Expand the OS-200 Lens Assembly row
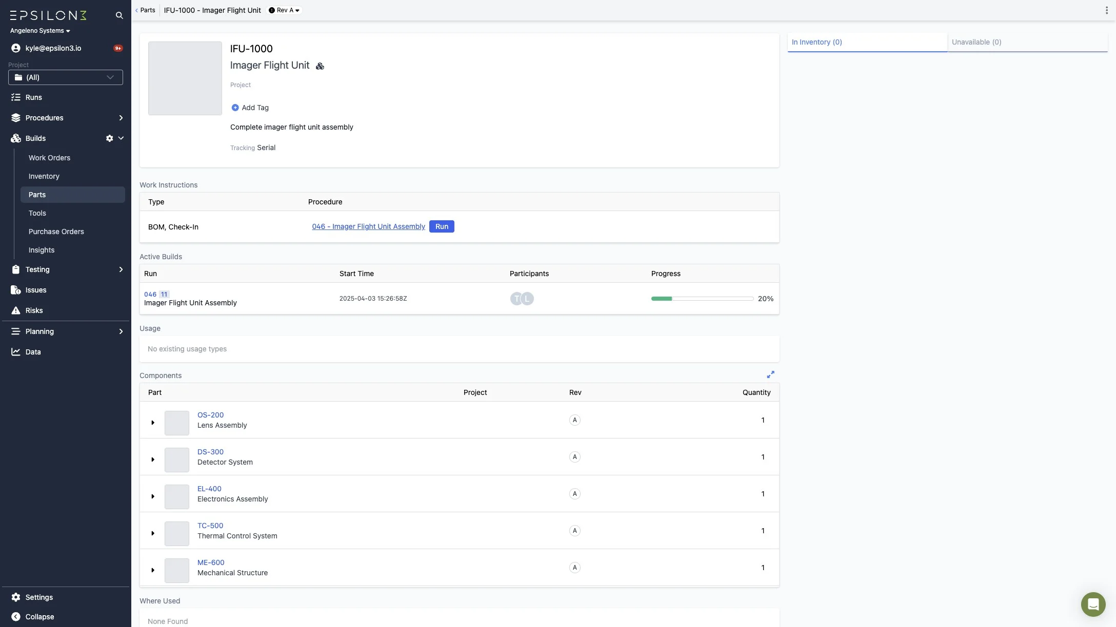1116x627 pixels. click(153, 423)
